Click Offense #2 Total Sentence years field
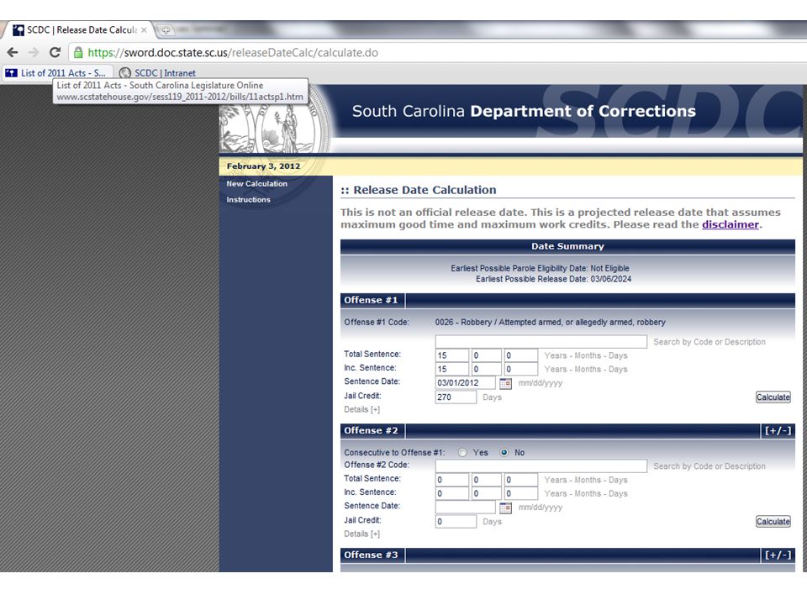The image size is (807, 605). point(452,480)
